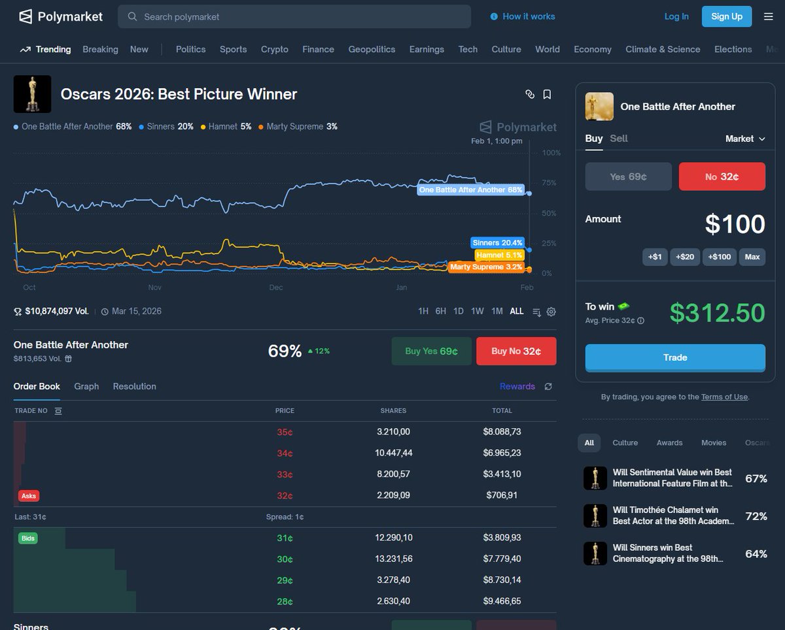Open the hamburger menu icon
Screen dimensions: 785x630
[768, 16]
